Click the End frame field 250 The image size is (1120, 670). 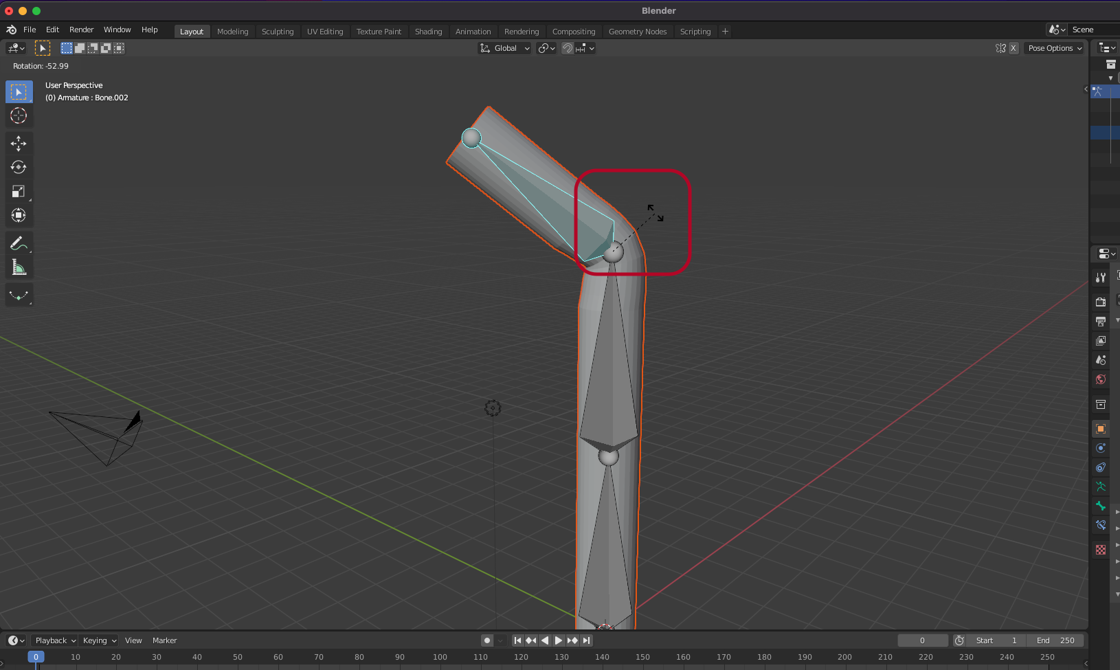click(x=1055, y=640)
